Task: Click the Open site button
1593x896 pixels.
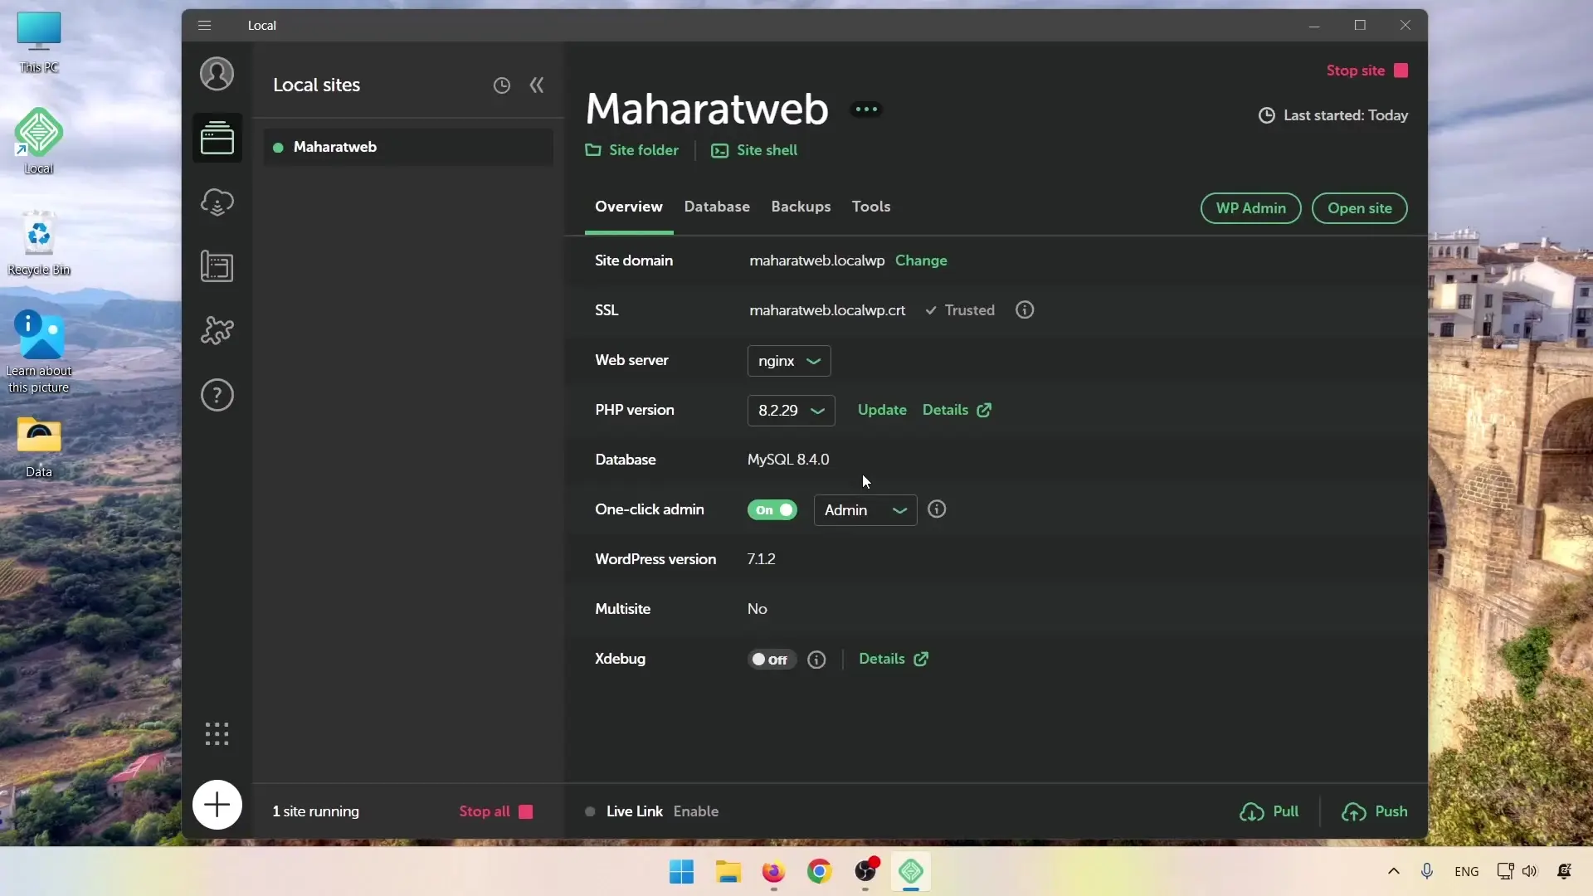Action: [1360, 208]
